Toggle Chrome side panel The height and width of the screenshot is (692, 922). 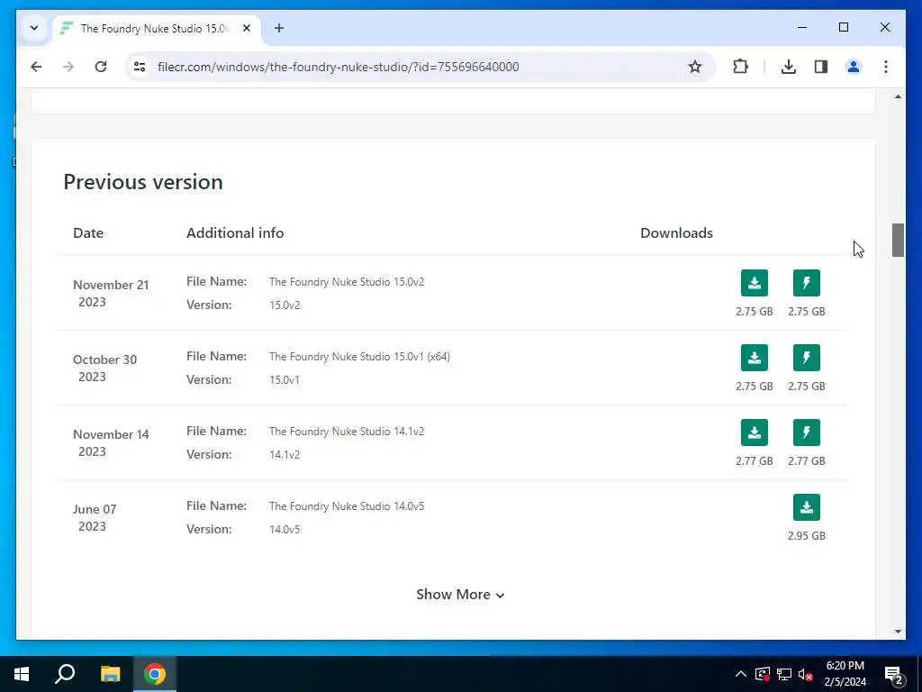point(821,67)
